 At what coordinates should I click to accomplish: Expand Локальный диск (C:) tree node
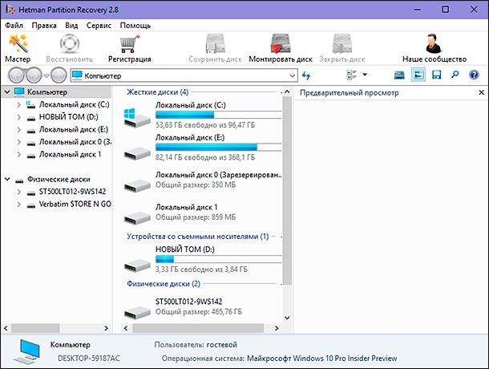coord(19,105)
